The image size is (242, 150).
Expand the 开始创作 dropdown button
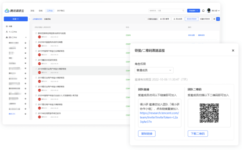pos(193,11)
